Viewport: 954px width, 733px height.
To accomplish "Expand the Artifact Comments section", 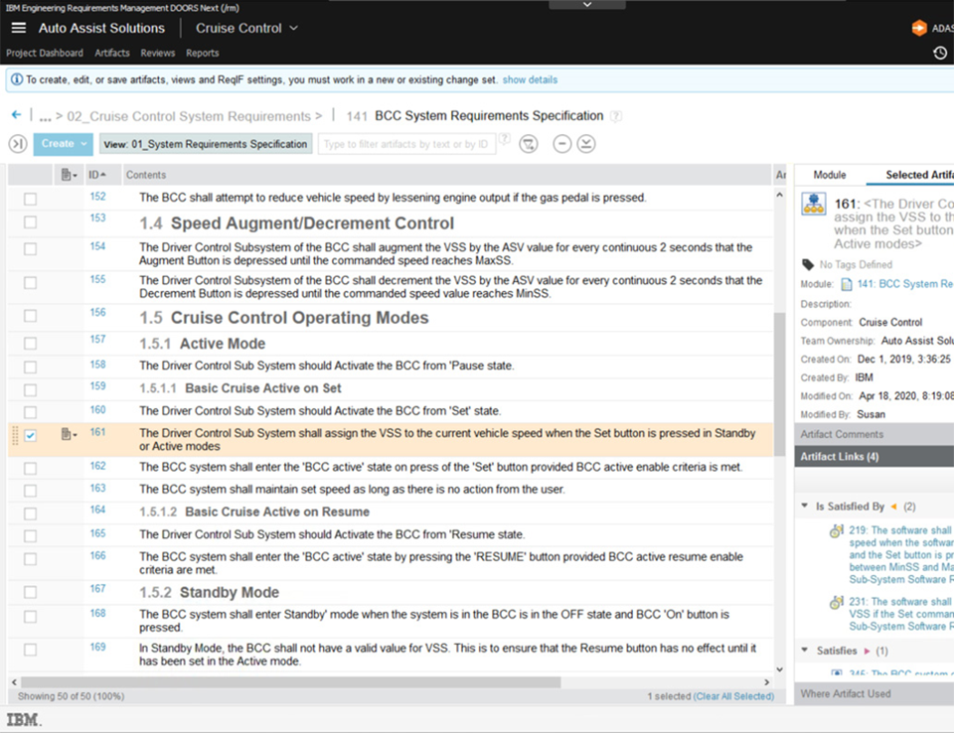I will 874,434.
